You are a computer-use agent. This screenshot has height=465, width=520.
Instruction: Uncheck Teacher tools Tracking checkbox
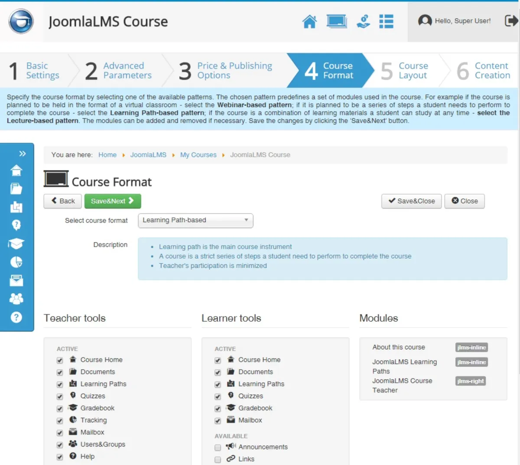coord(60,421)
